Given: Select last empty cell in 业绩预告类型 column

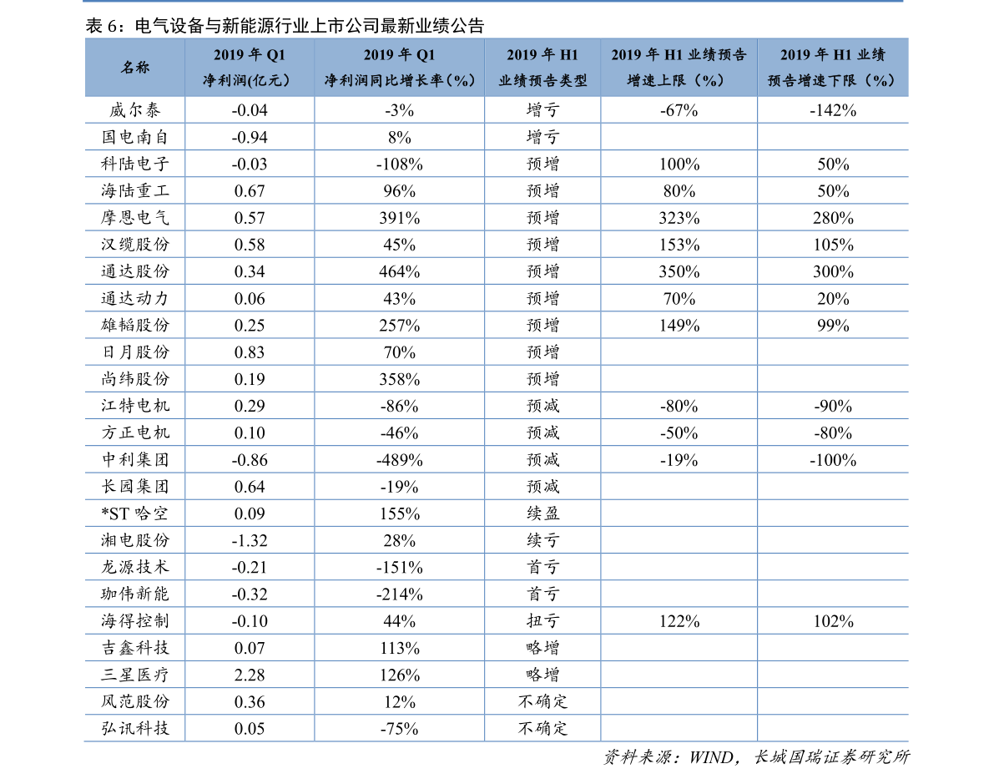Looking at the screenshot, I should tap(542, 728).
